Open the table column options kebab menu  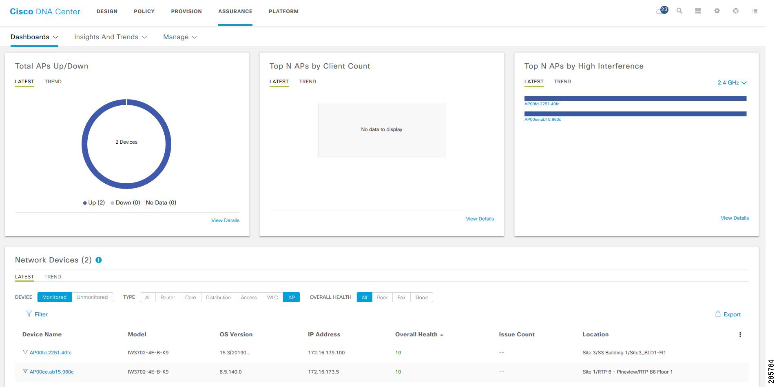coord(740,334)
